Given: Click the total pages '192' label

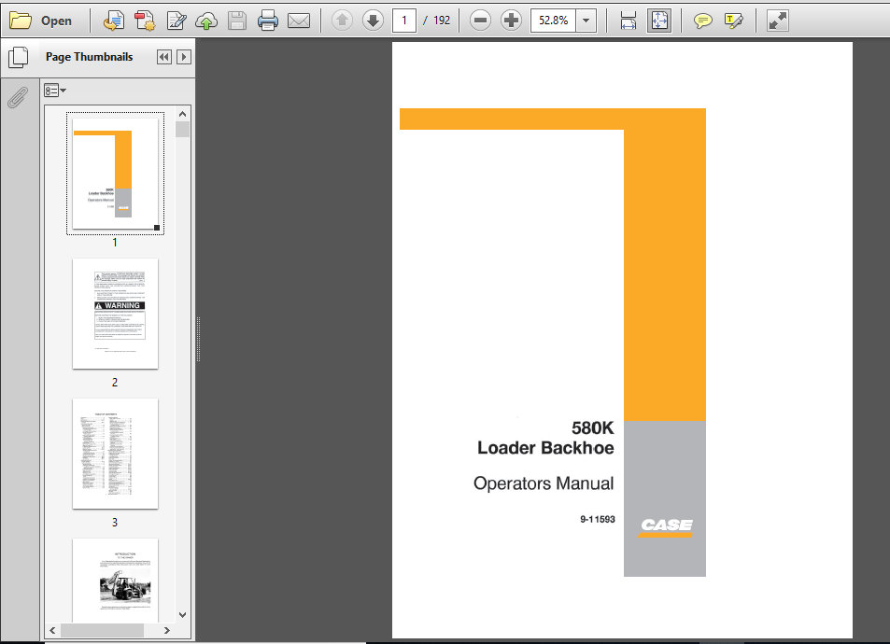Looking at the screenshot, I should point(442,21).
